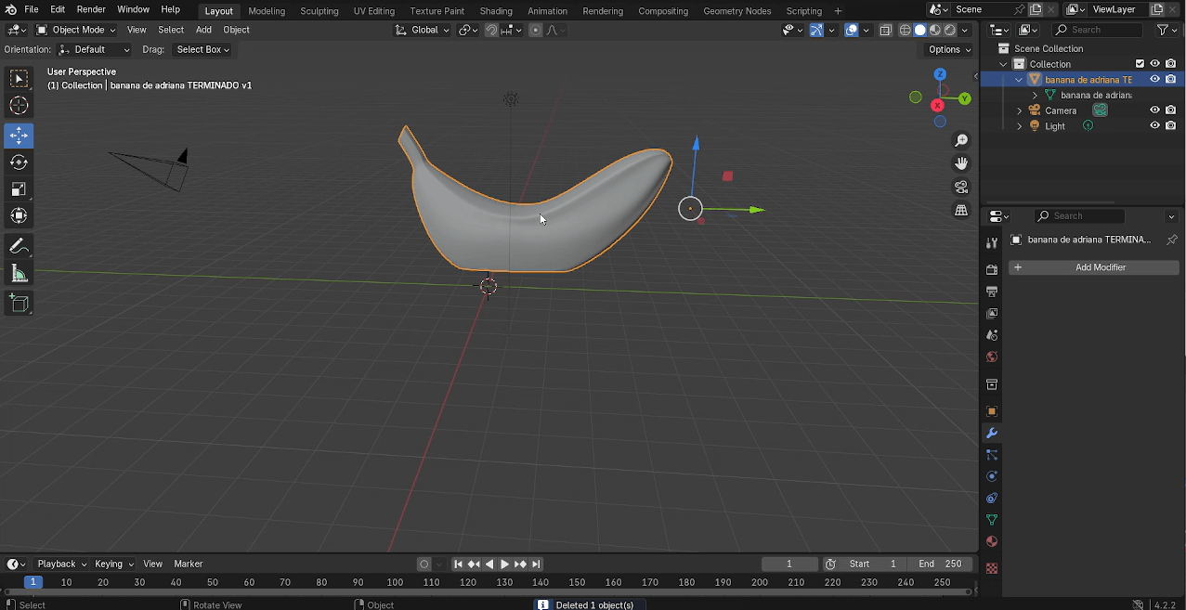Toggle snapping magnet in header
Viewport: 1186px width, 610px height.
pos(491,30)
